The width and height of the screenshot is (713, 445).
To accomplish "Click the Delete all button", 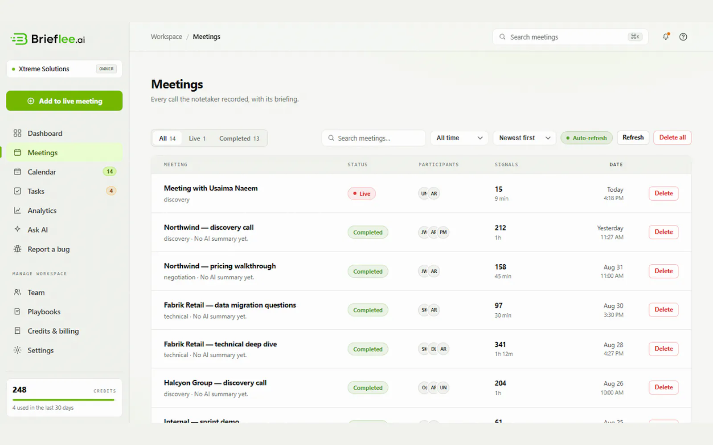I will pyautogui.click(x=672, y=138).
